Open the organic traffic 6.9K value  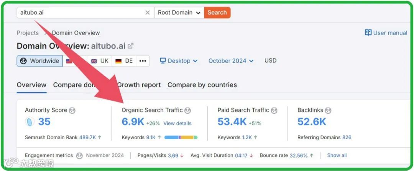click(x=133, y=122)
